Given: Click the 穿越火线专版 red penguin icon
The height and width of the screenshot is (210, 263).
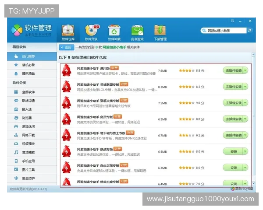Looking at the screenshot, I should tap(67, 103).
